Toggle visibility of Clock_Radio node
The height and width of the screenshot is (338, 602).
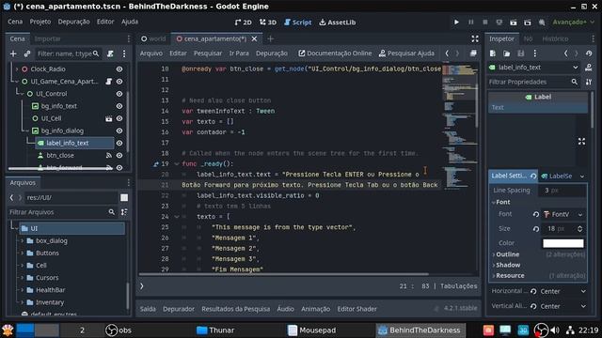click(x=119, y=69)
